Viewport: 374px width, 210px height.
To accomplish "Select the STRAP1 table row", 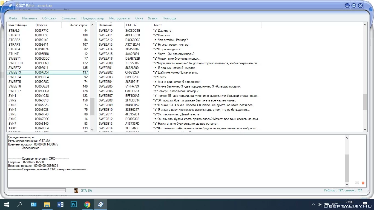I will click(x=48, y=35).
